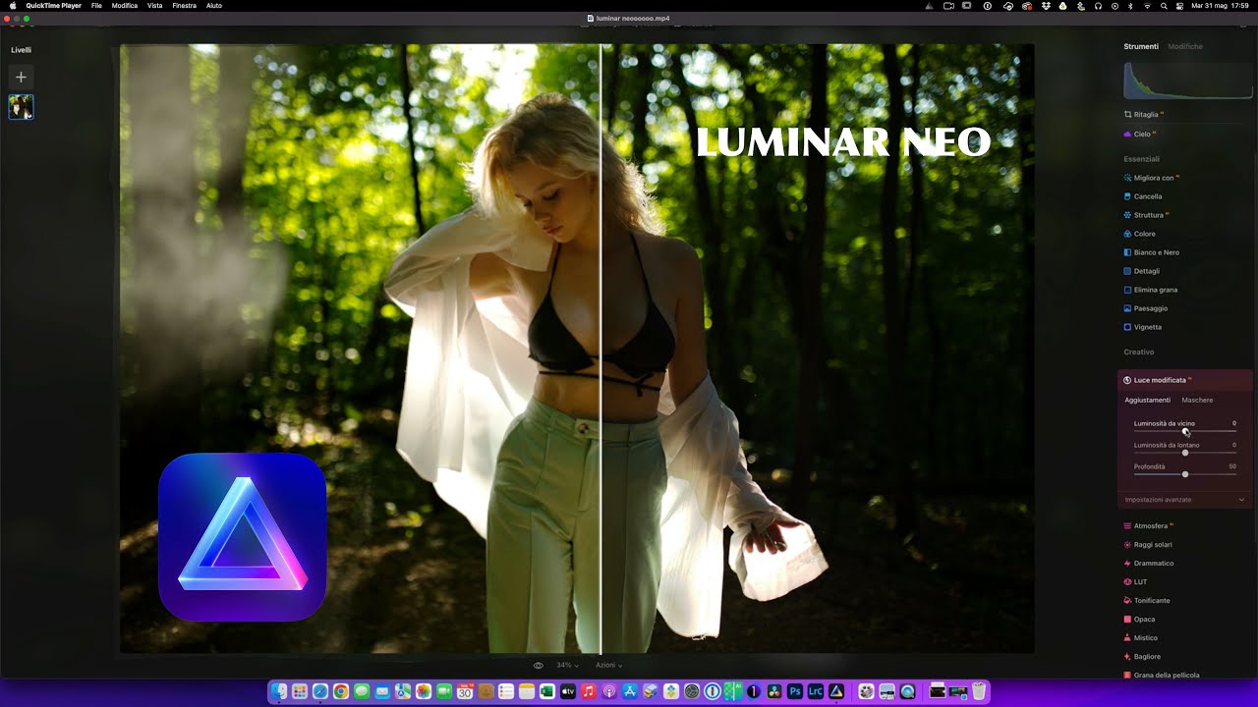Open the Apple menu
1258x707 pixels.
(x=13, y=6)
